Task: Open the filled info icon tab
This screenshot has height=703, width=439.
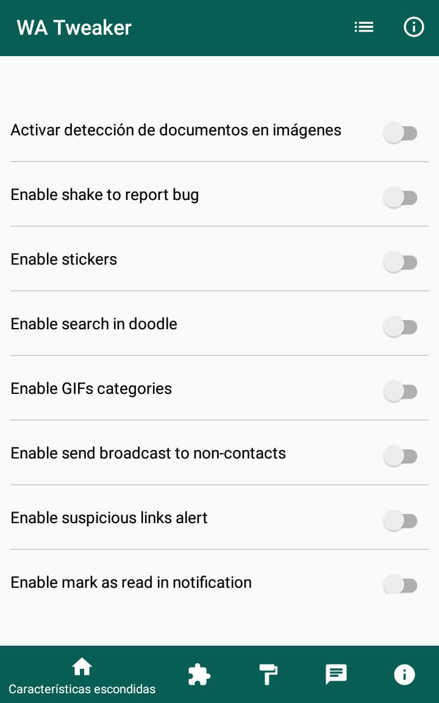Action: click(x=404, y=674)
